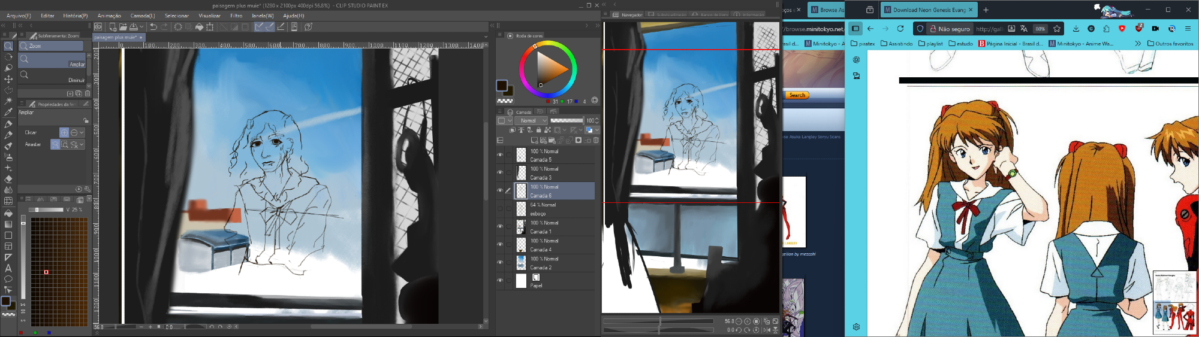Expand the hidden bookmarks overflow chevron
The width and height of the screenshot is (1199, 337).
1138,44
